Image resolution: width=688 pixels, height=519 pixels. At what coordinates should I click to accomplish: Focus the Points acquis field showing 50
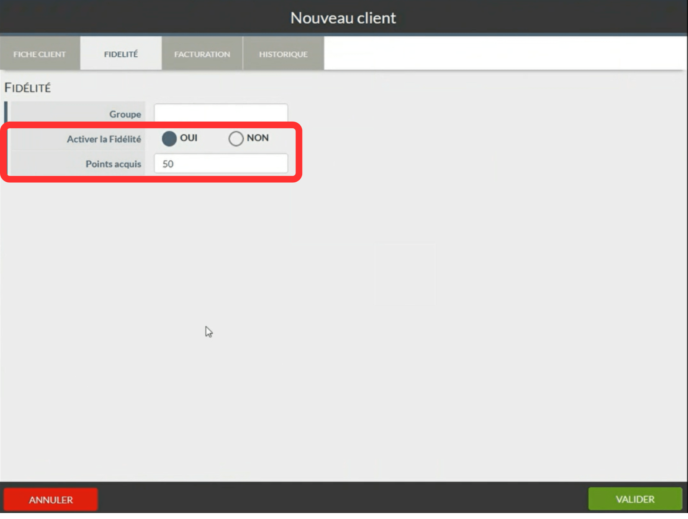pos(221,164)
